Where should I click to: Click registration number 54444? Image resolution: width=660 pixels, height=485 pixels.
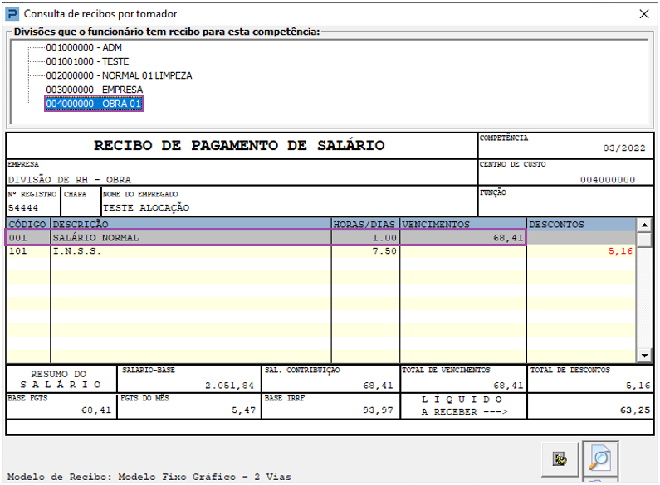click(23, 207)
